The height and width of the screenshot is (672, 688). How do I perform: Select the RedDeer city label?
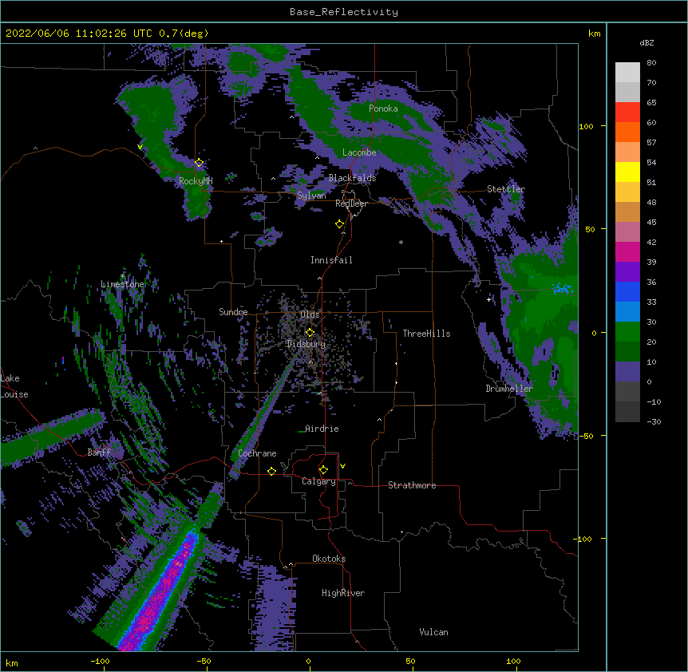point(351,204)
